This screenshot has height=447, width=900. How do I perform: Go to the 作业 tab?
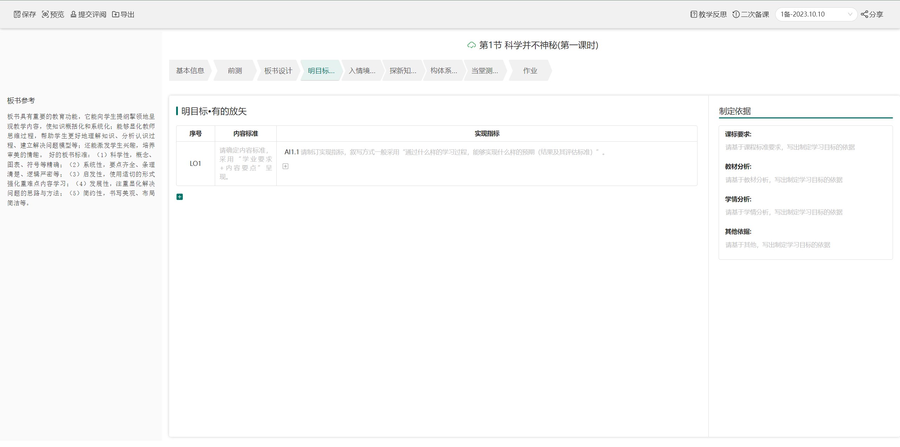(x=530, y=71)
